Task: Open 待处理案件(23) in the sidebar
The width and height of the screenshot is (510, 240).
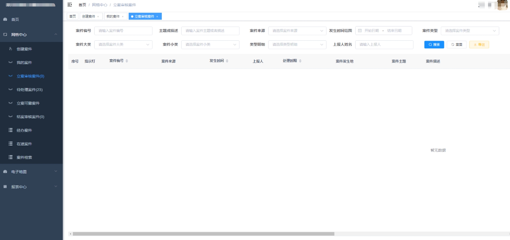Action: 30,90
